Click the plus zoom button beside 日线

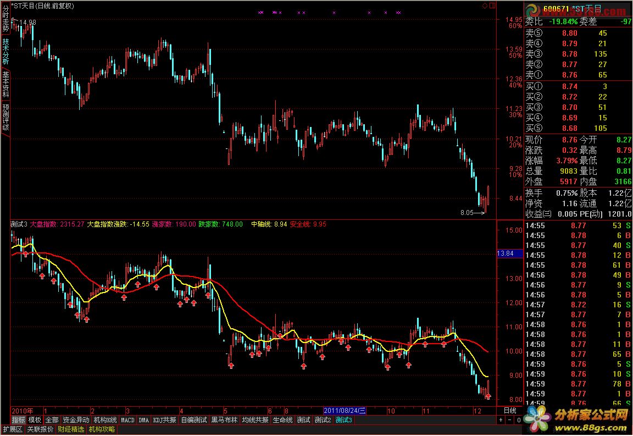click(501, 420)
